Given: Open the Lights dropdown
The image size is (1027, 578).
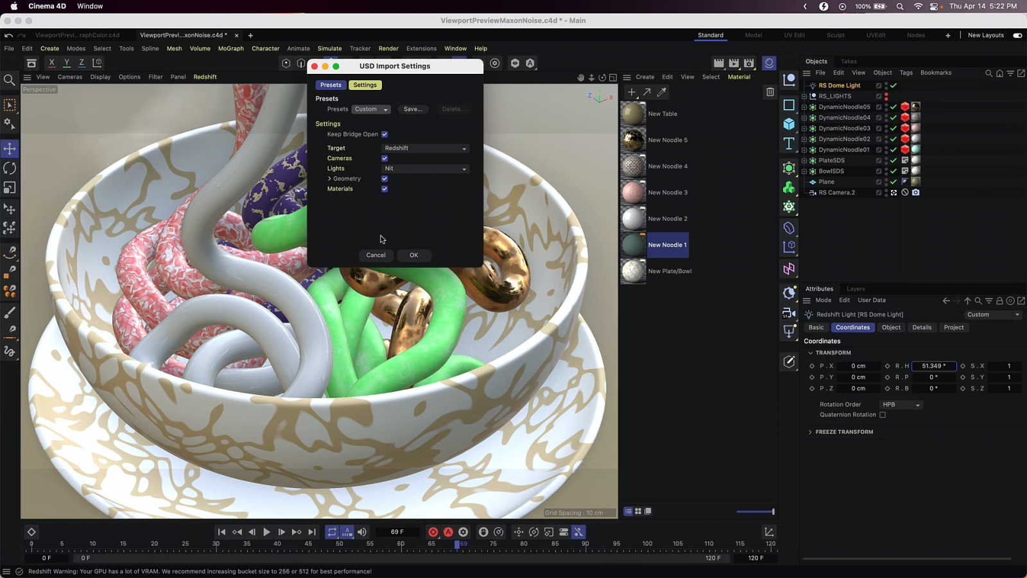Looking at the screenshot, I should pyautogui.click(x=426, y=169).
